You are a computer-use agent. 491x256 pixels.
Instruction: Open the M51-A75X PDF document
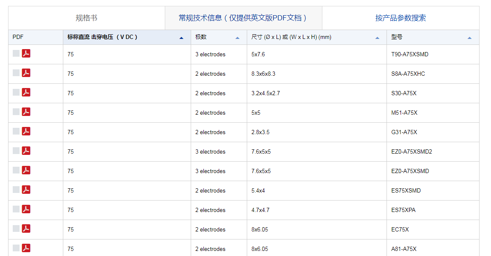[x=26, y=112]
